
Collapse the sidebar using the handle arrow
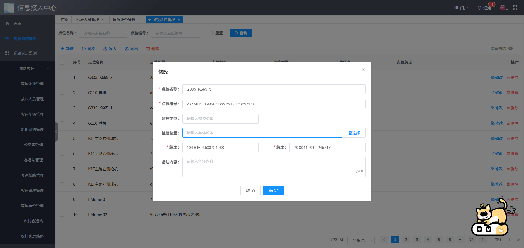pos(56,132)
